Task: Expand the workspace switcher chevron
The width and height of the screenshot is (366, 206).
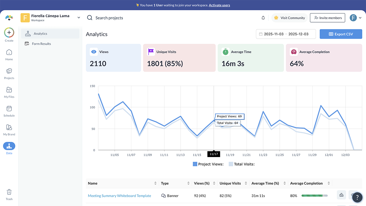Action: pos(78,17)
